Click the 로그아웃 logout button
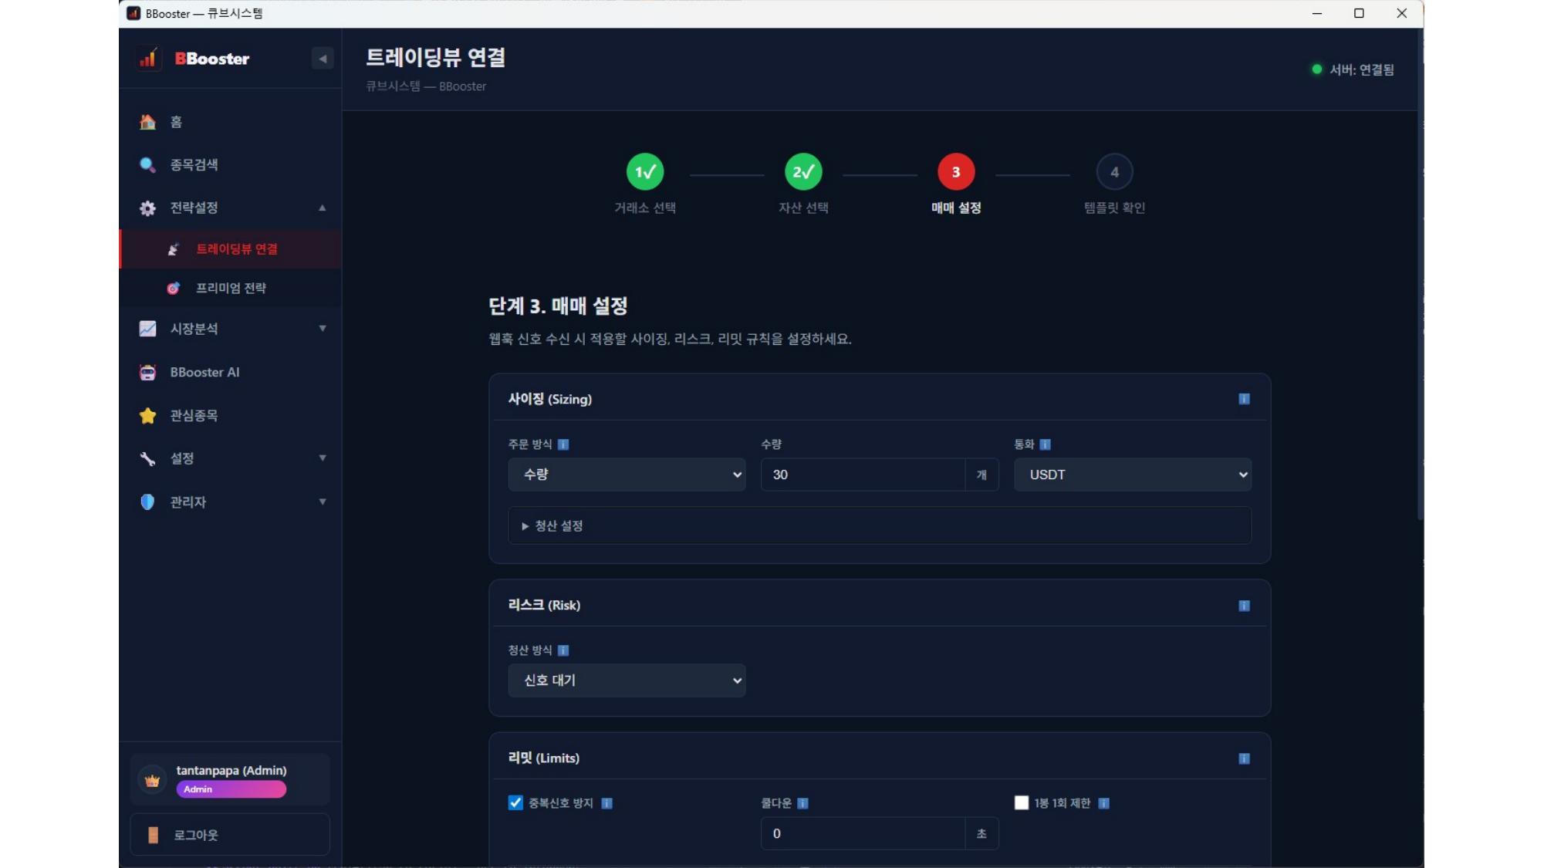 click(x=229, y=833)
